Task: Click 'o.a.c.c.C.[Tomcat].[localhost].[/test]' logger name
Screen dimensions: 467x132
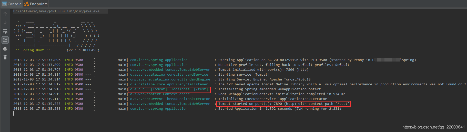Action: [x=169, y=89]
